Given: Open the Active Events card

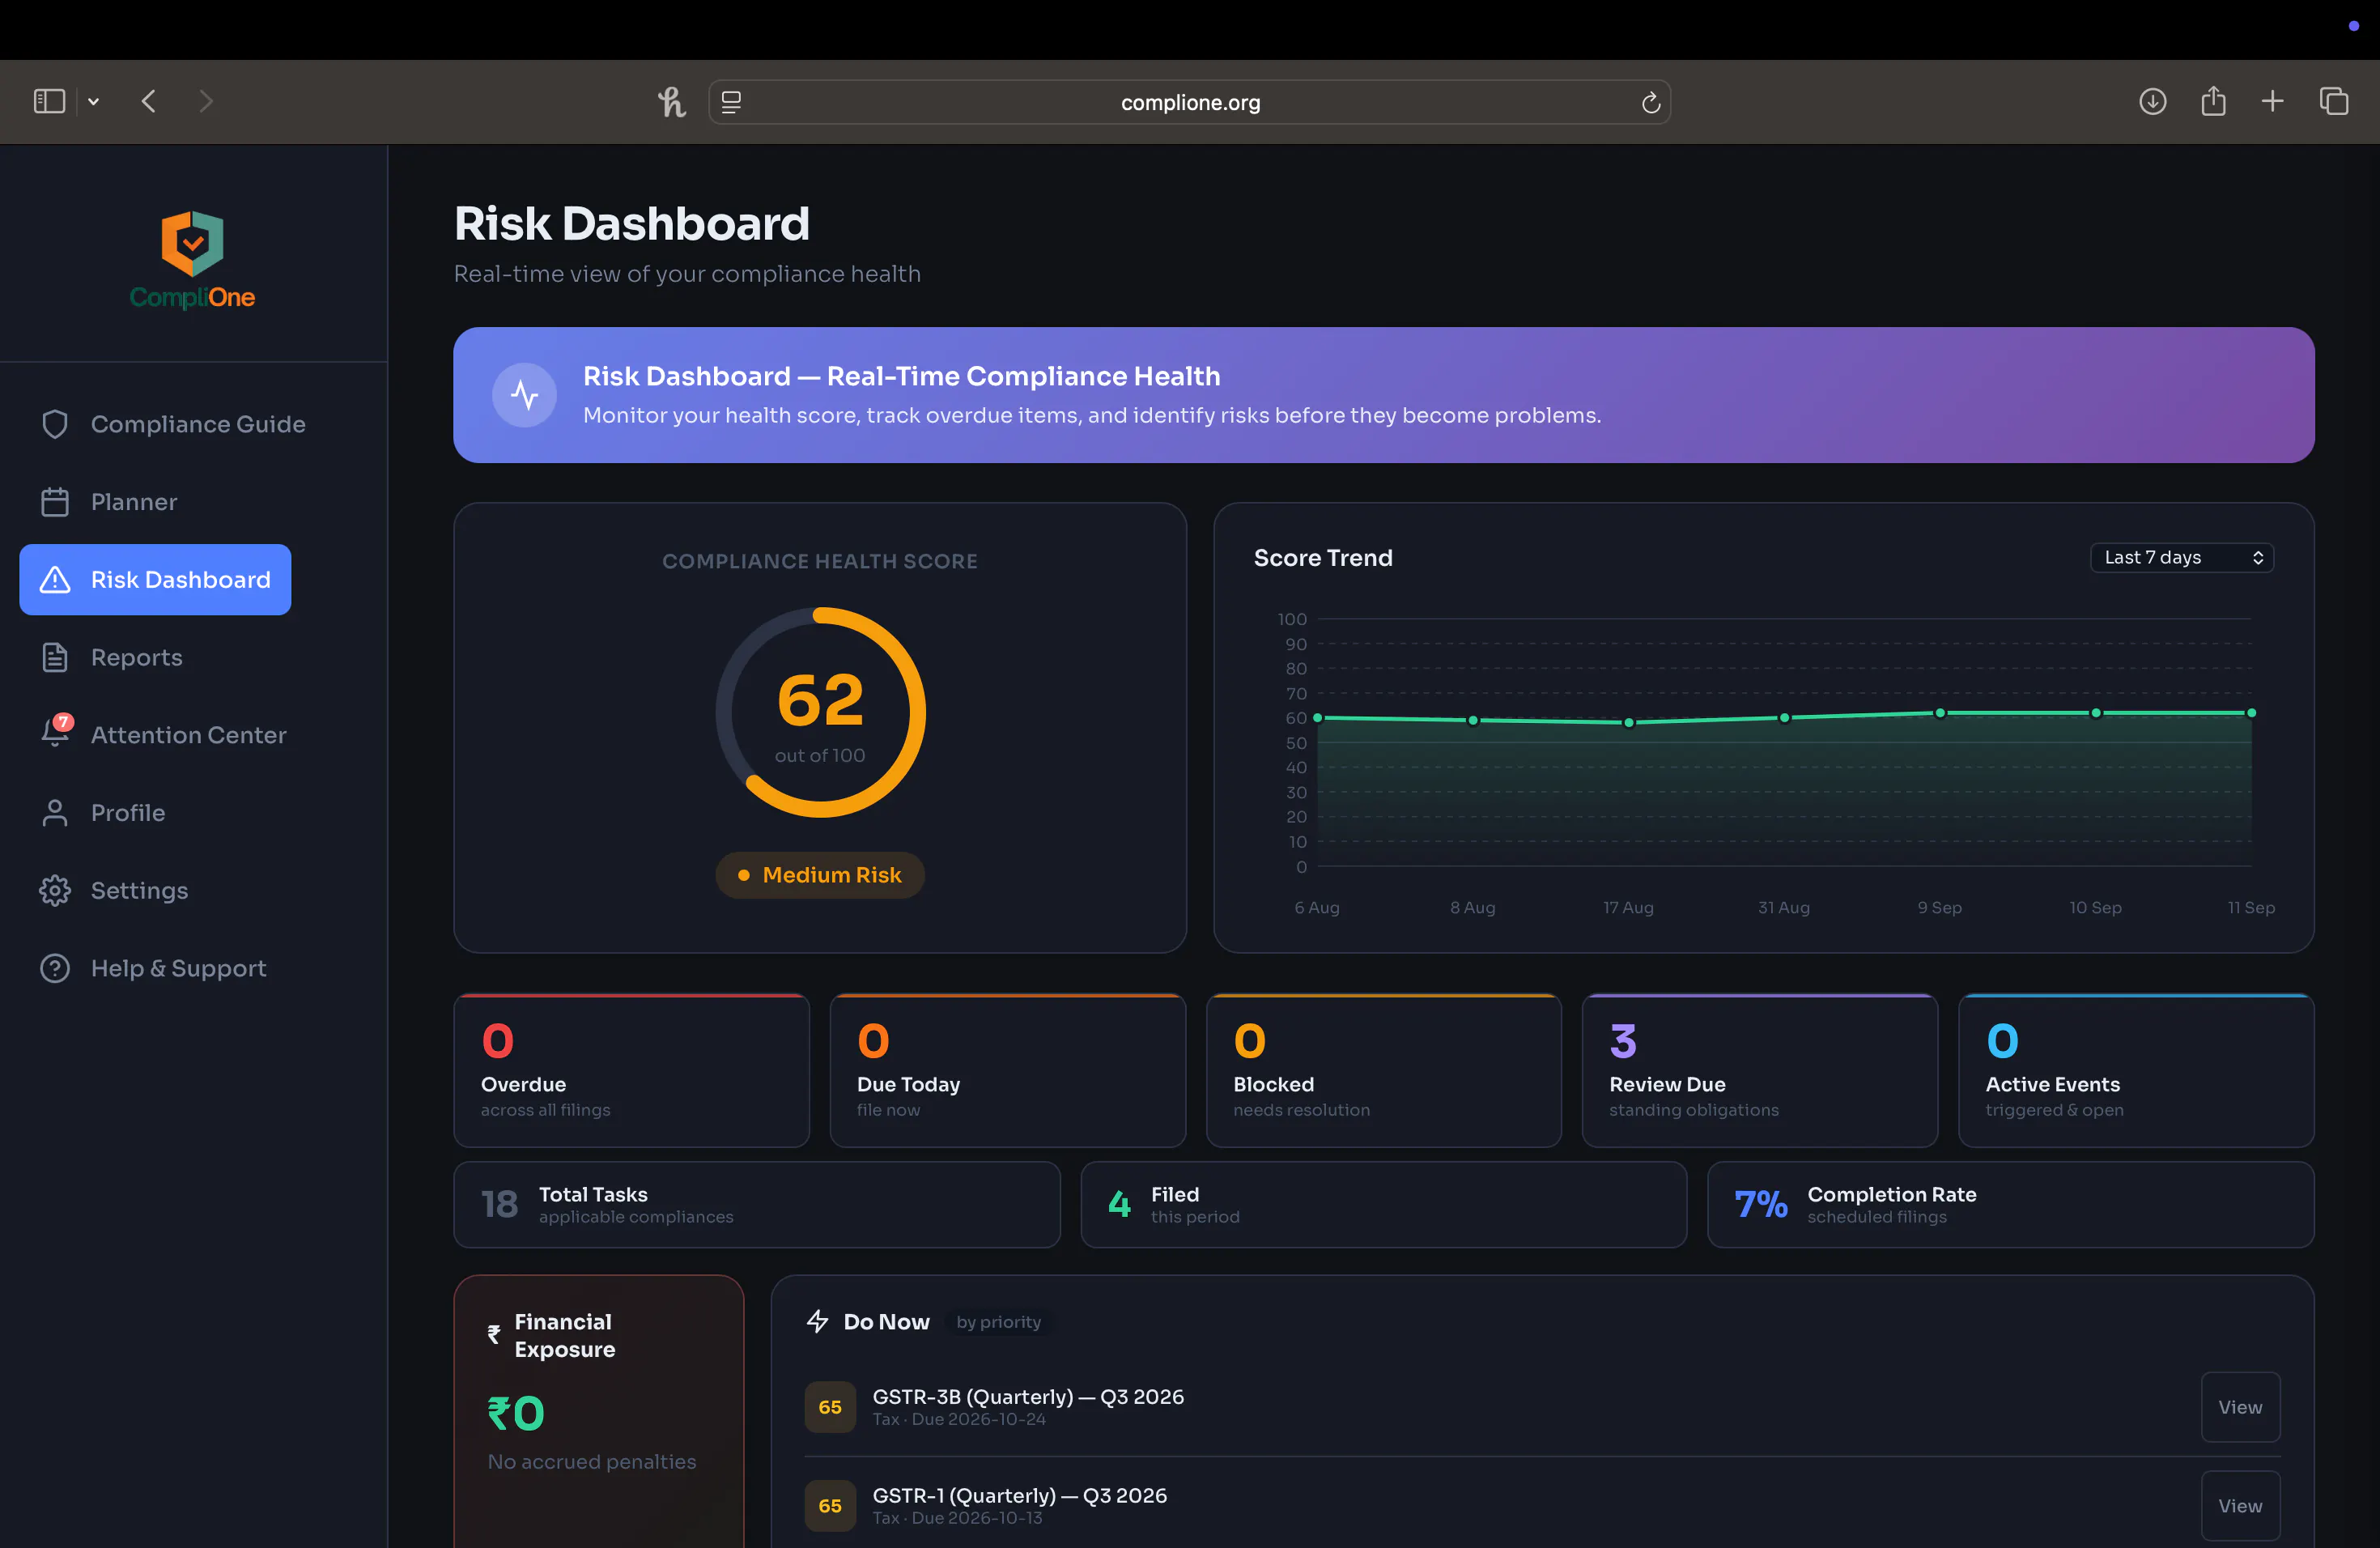Looking at the screenshot, I should [x=2136, y=1070].
